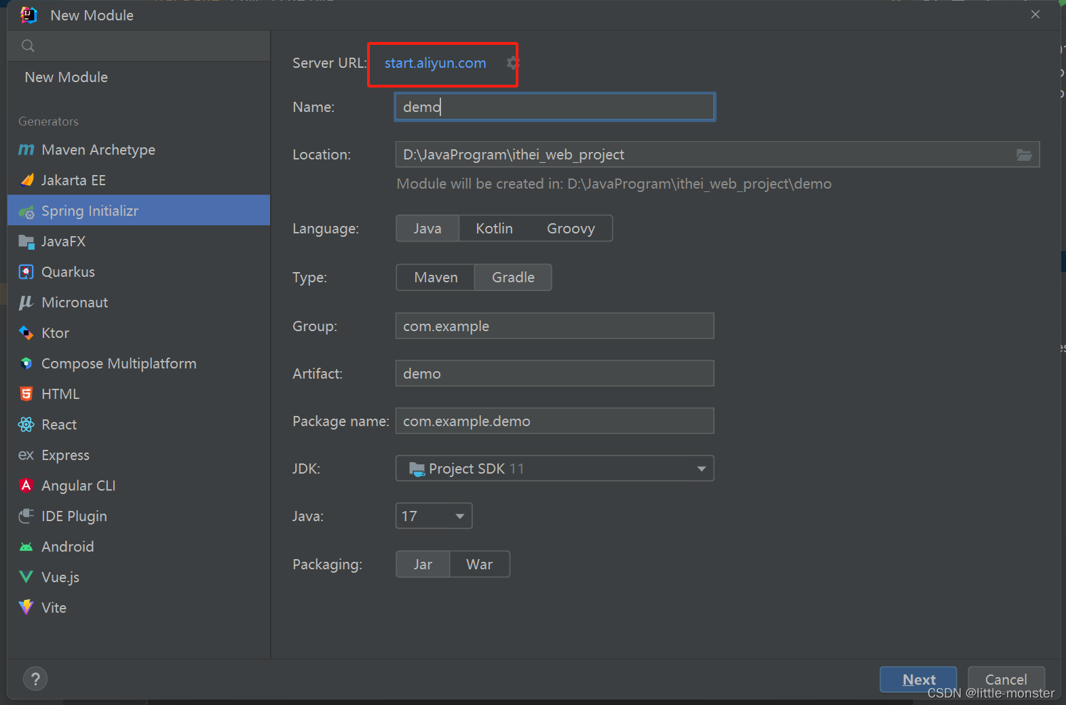
Task: Click the Spring Initializr leaf icon
Action: 26,212
